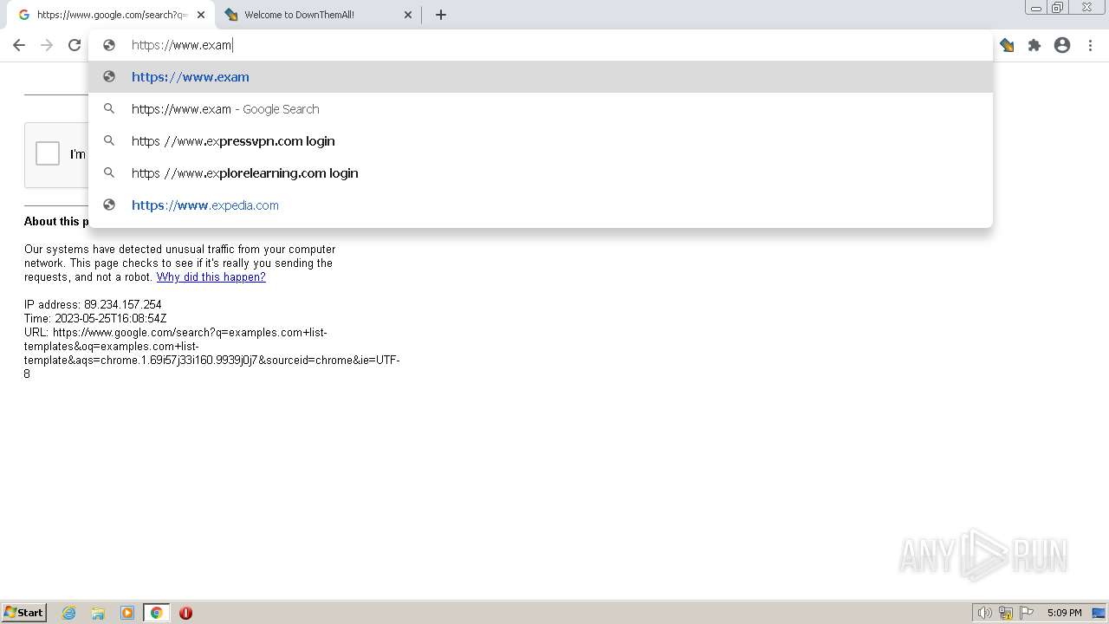Screen dimensions: 1109x624
Task: Click the search magnifier beside the explorelearning suggestion
Action: (x=109, y=173)
